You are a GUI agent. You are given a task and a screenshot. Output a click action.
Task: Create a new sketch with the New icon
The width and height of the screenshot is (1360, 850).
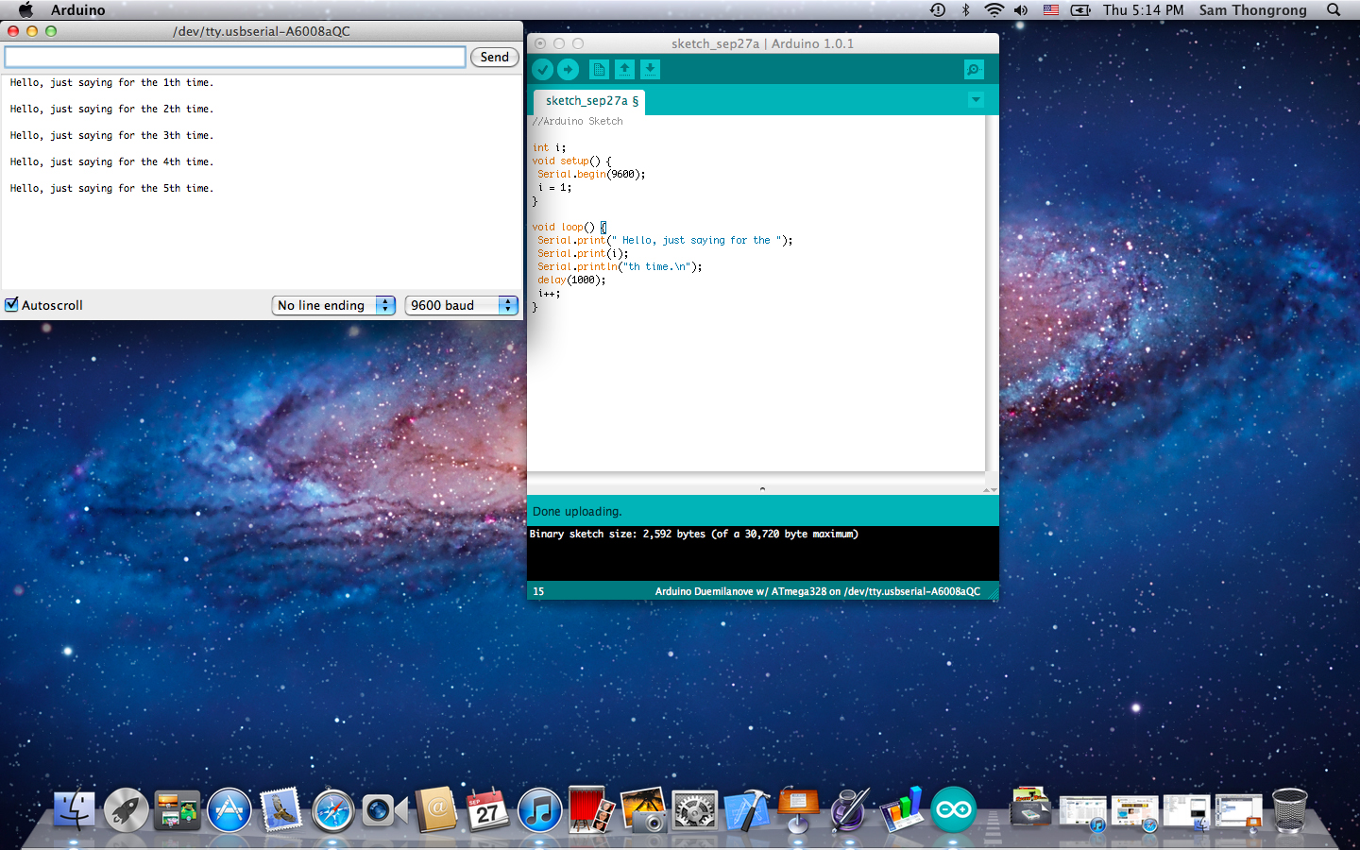(x=599, y=70)
